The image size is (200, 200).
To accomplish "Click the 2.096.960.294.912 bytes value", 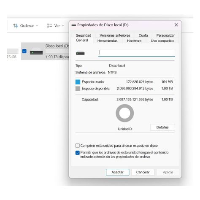I will coord(135,89).
